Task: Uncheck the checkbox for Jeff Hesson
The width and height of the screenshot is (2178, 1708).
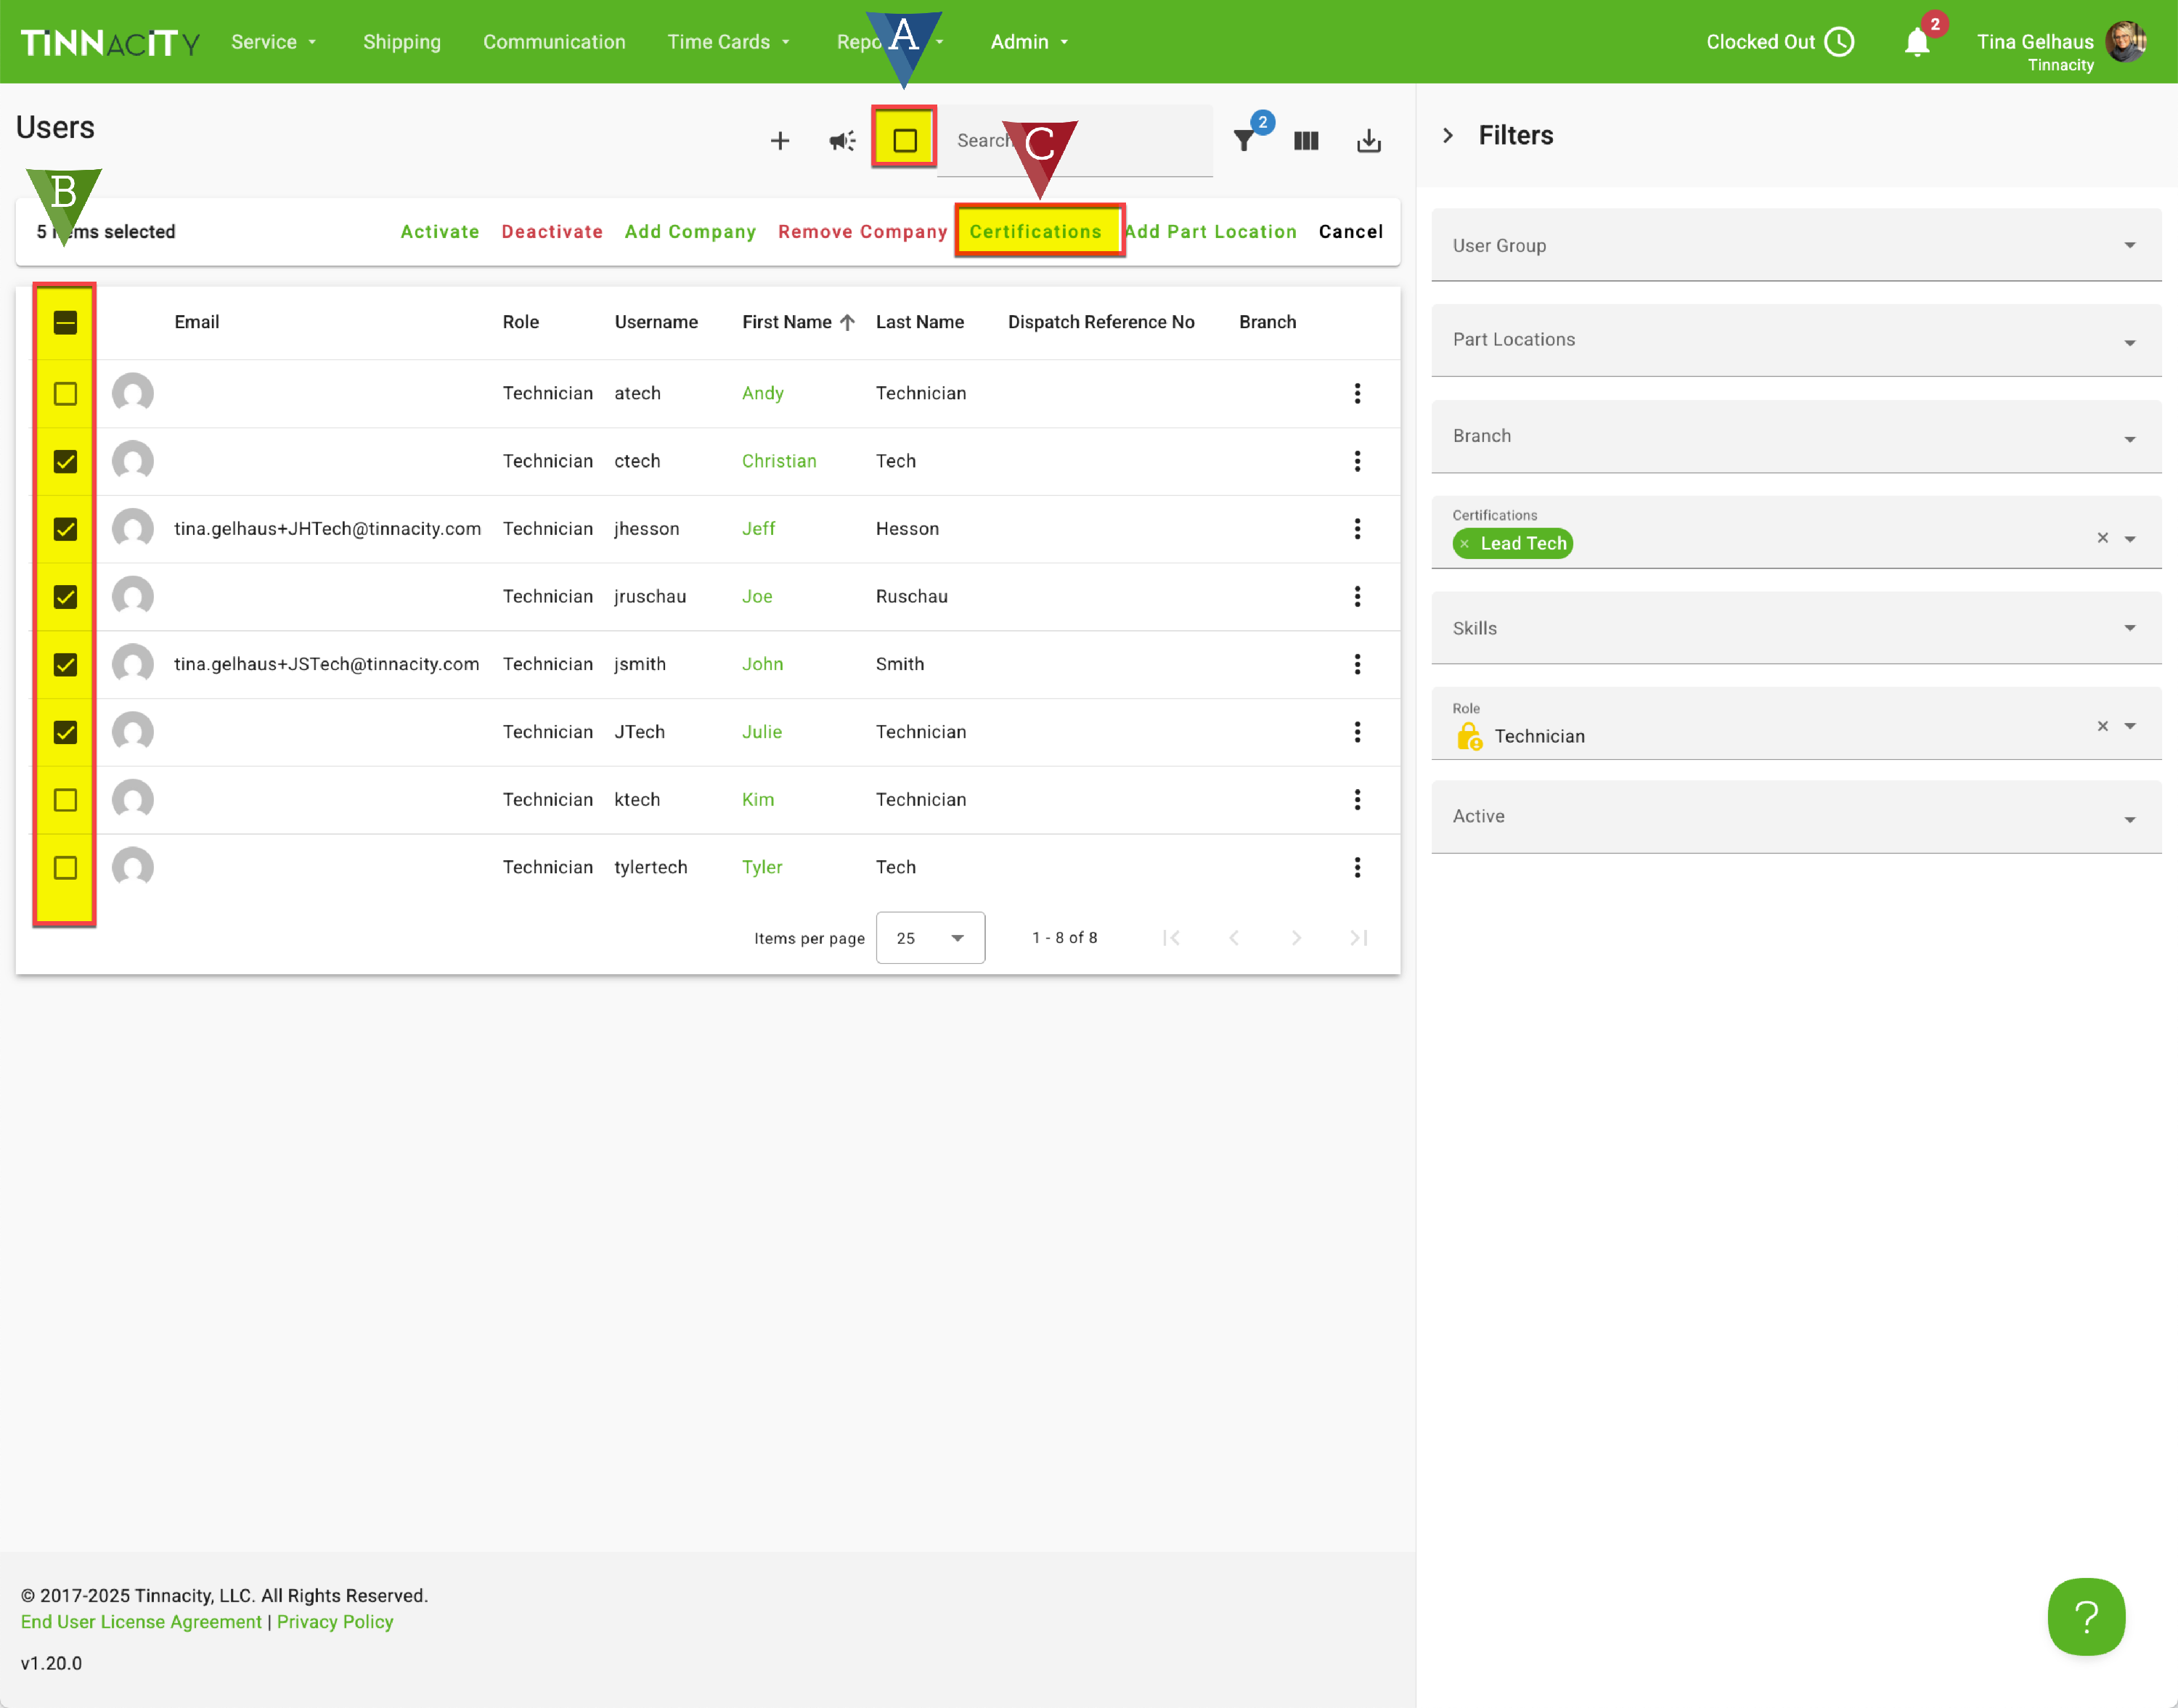Action: coord(65,529)
